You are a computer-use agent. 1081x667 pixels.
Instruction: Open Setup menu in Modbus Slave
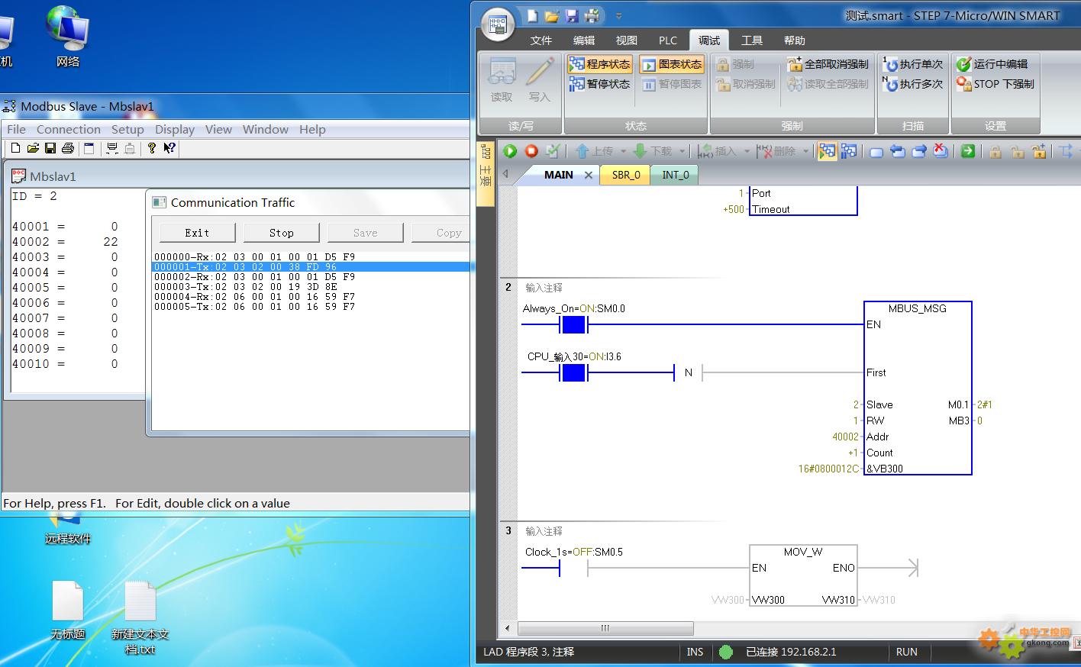[127, 130]
